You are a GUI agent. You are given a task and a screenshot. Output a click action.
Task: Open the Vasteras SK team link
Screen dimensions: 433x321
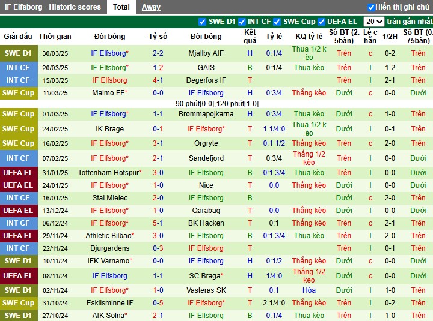click(x=206, y=290)
